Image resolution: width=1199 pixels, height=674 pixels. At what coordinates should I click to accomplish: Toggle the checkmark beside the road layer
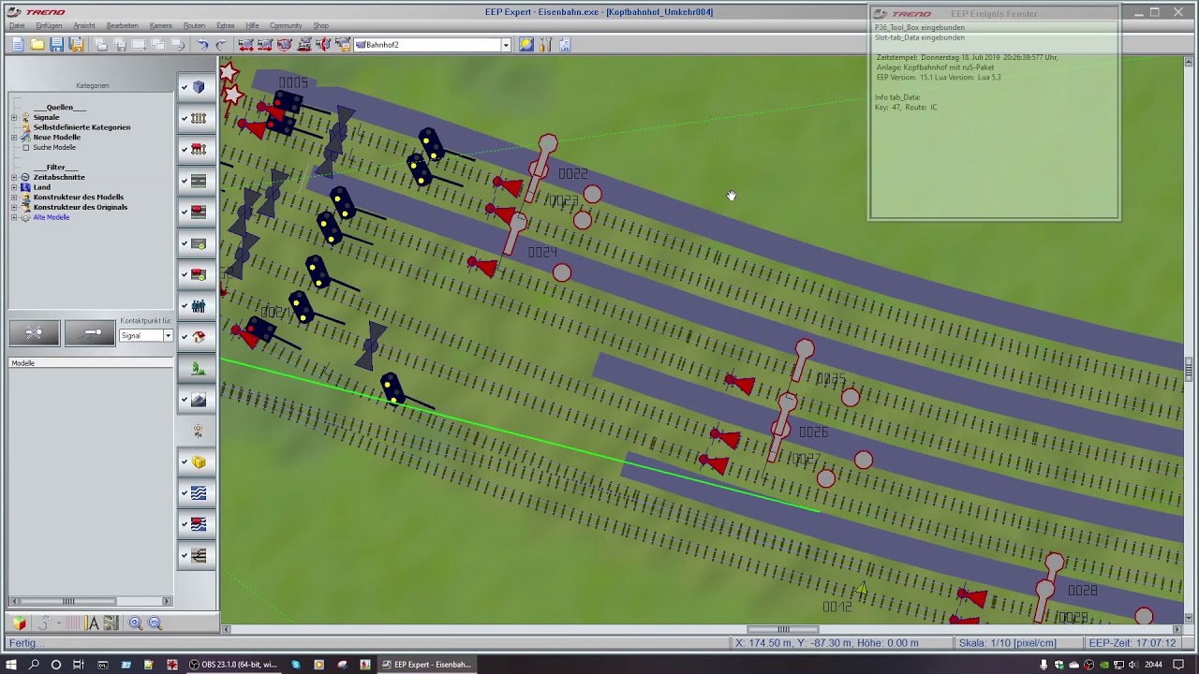click(185, 181)
